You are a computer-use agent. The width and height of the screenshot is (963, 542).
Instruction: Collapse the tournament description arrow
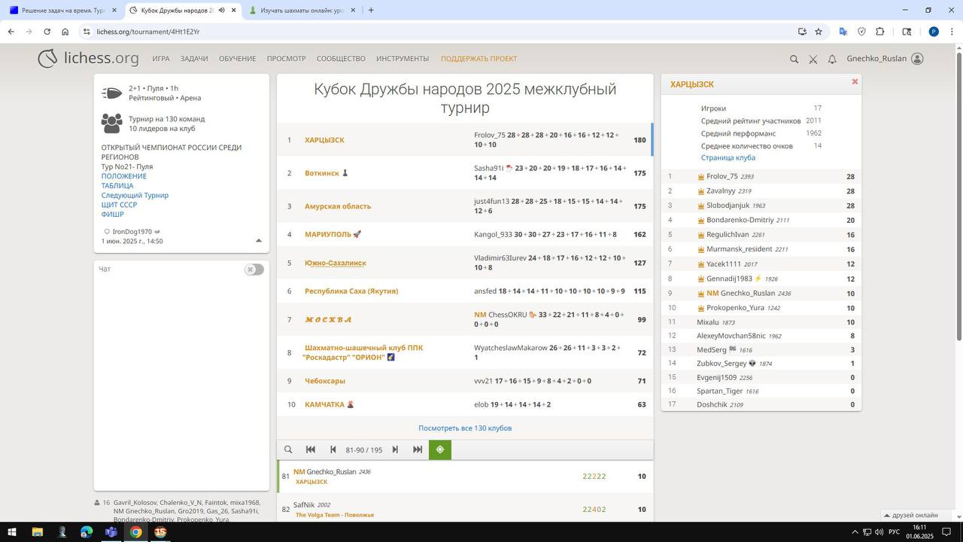click(x=259, y=241)
